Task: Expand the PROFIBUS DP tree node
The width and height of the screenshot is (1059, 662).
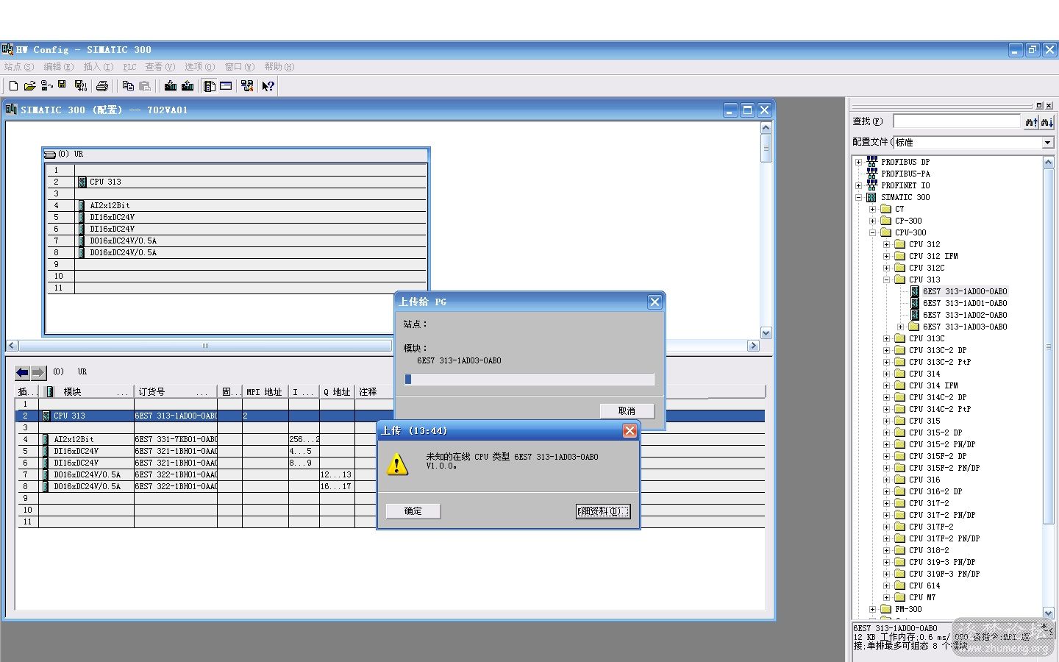Action: click(858, 162)
